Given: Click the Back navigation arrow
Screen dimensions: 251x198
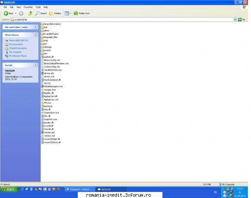Looking at the screenshot, I should tap(6, 13).
